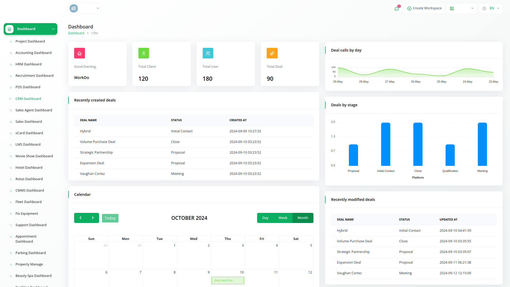Open the CRM Dashboard menu item
Image resolution: width=510 pixels, height=287 pixels.
pos(28,99)
